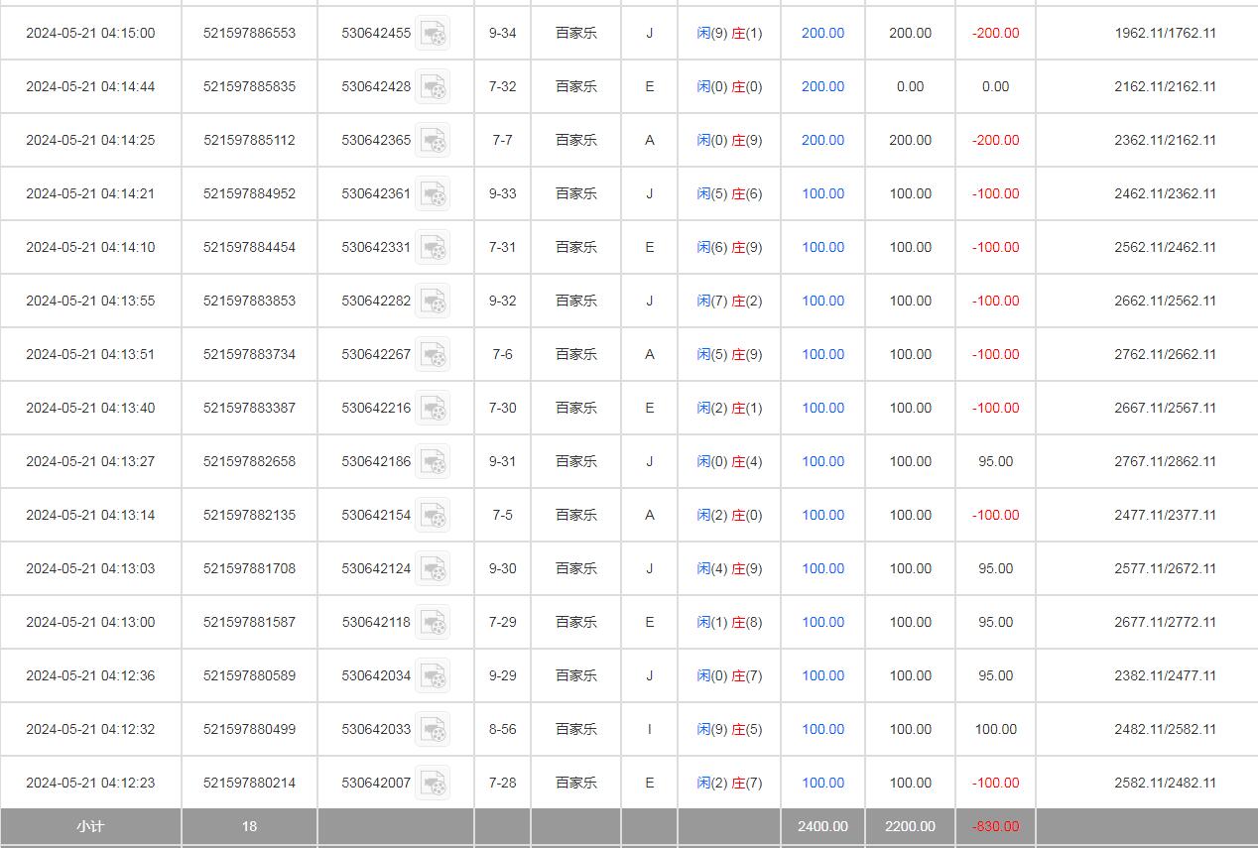Click balance 2162.11/2162.11
1258x848 pixels.
pyautogui.click(x=1165, y=86)
